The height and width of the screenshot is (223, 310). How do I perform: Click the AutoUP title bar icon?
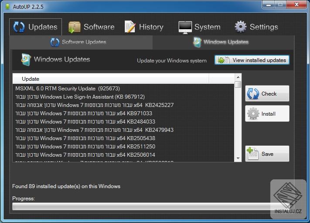tap(7, 7)
